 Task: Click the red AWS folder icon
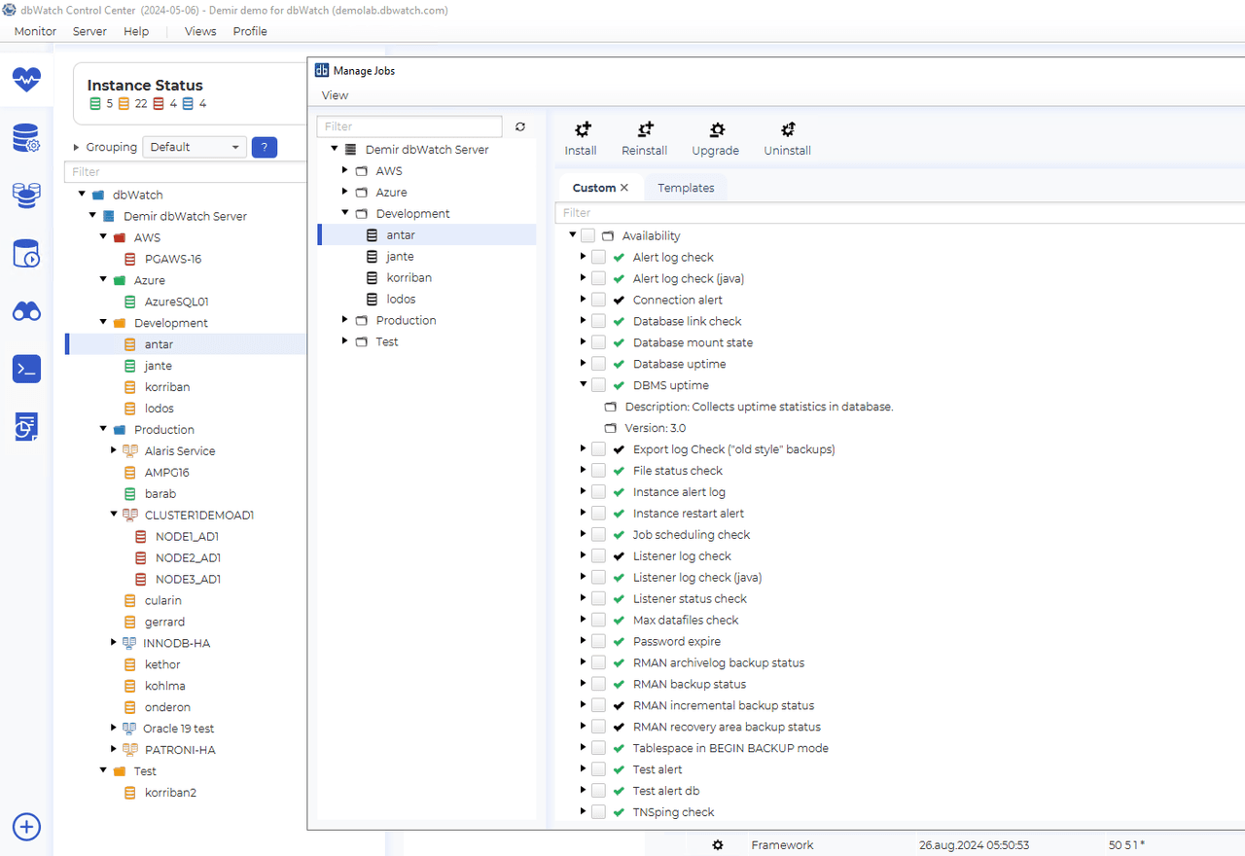pos(120,237)
